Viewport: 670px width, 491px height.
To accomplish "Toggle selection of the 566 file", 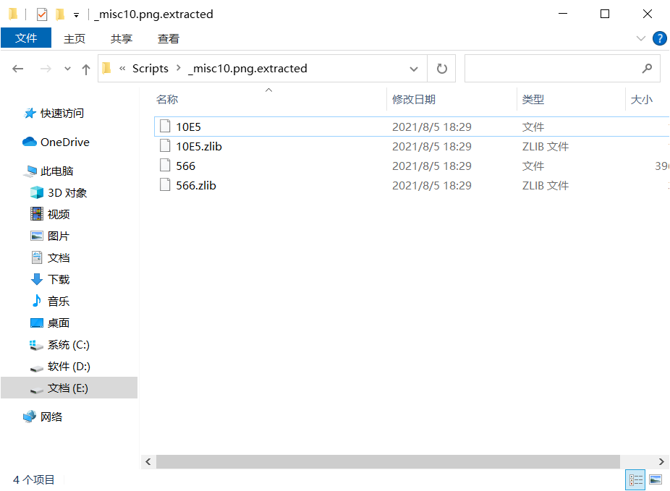I will pos(185,165).
